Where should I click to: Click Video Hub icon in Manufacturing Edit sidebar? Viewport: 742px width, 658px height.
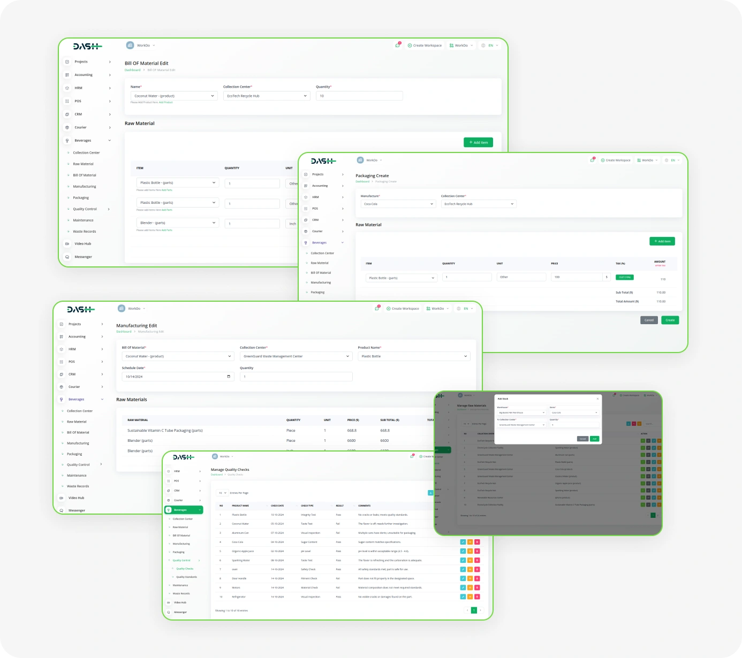point(61,498)
